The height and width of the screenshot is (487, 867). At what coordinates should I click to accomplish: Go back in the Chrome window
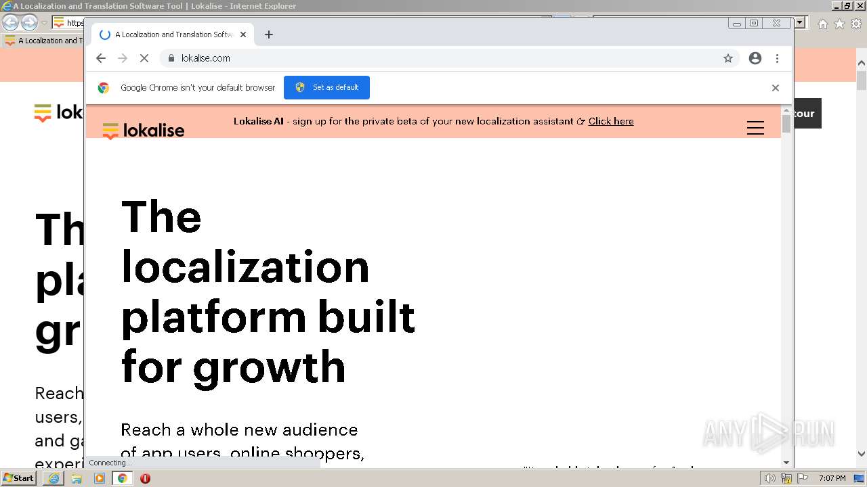(x=101, y=58)
